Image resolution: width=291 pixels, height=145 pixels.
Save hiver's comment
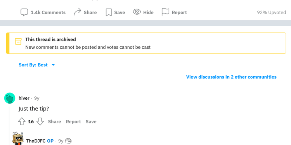(x=91, y=121)
